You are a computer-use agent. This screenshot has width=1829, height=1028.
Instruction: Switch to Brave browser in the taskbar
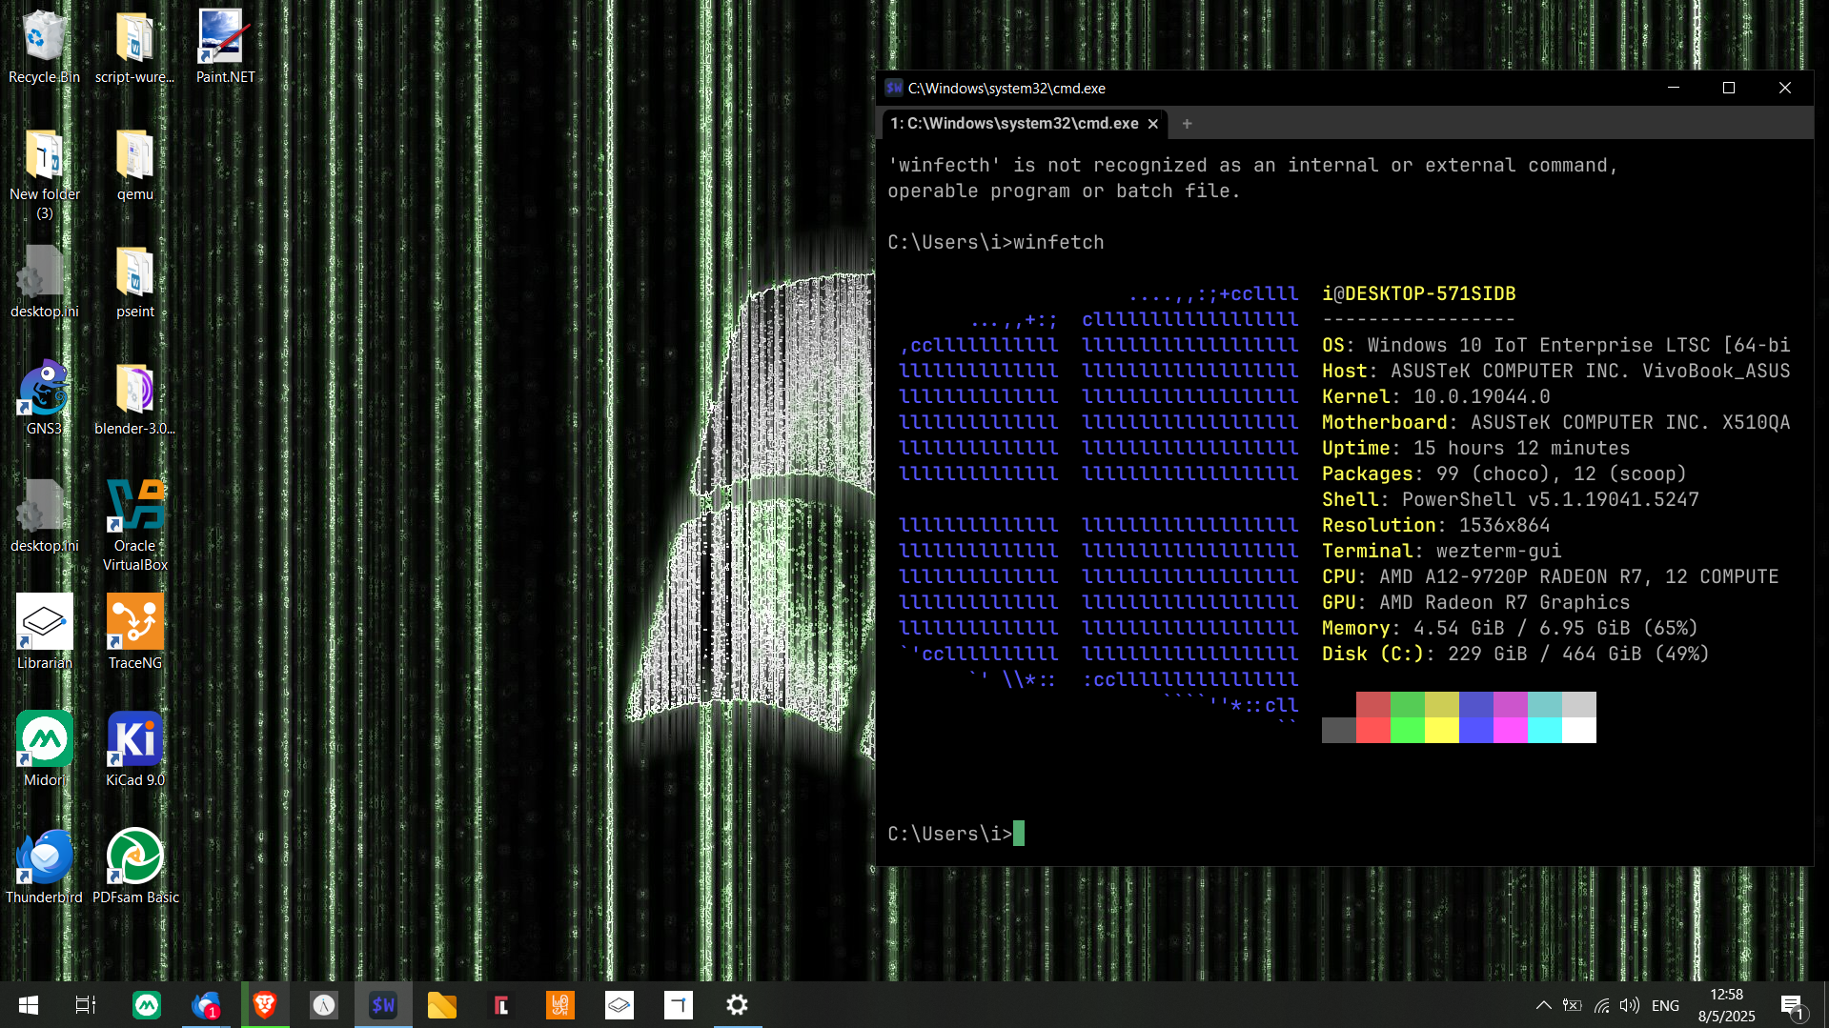point(265,1005)
